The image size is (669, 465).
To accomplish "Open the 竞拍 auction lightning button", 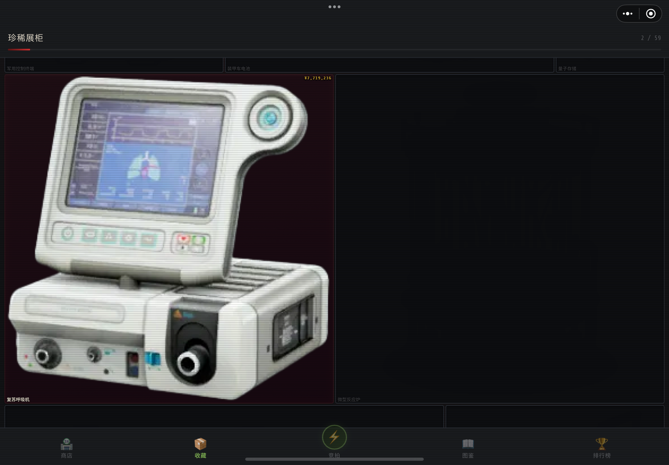I will click(334, 437).
